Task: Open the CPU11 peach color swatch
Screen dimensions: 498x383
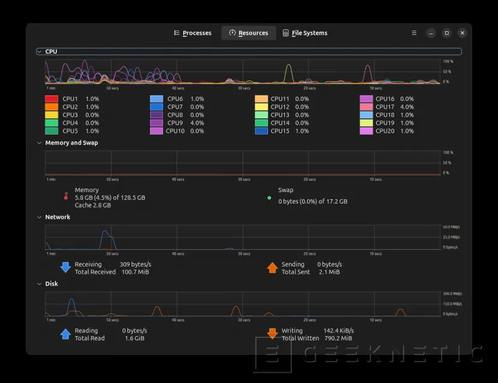Action: 261,99
